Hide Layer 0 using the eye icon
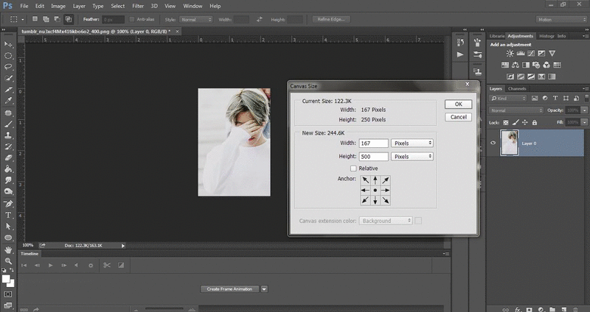The image size is (590, 312). pyautogui.click(x=493, y=143)
